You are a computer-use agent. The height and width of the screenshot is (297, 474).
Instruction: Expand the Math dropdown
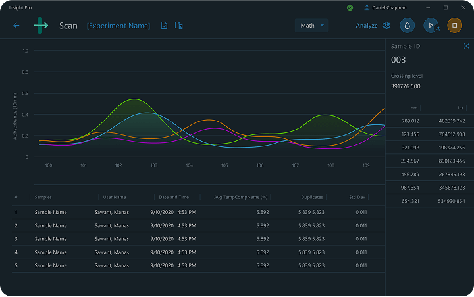pos(311,26)
